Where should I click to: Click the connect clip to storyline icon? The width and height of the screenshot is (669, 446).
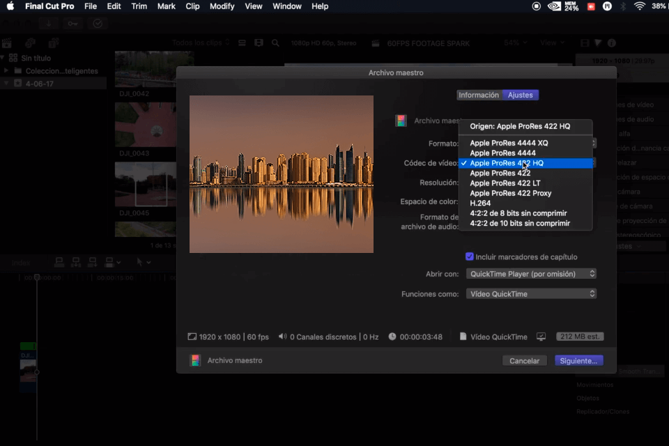[59, 262]
